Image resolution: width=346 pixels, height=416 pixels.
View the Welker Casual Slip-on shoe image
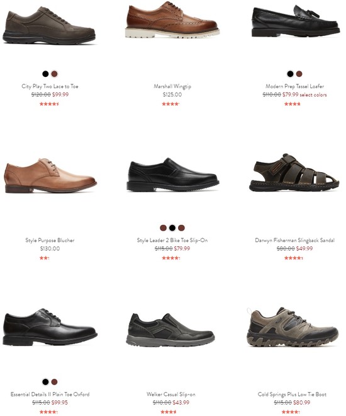click(x=170, y=330)
